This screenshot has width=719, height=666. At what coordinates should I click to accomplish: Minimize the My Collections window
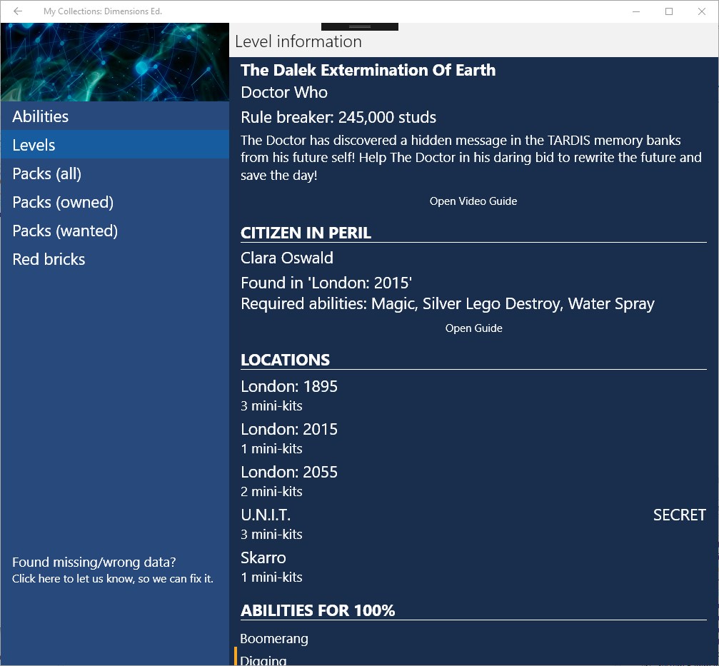tap(636, 11)
